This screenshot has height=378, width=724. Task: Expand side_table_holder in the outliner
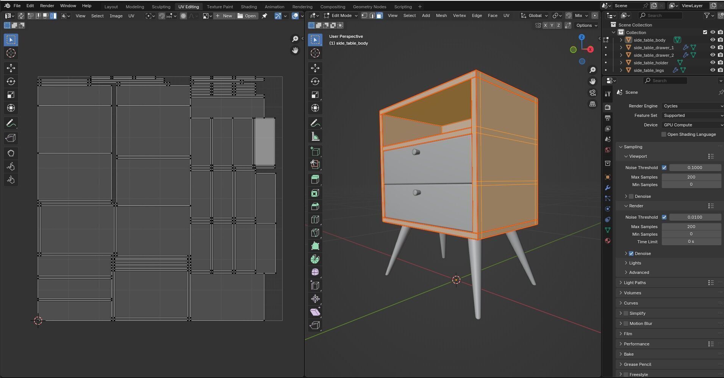(621, 63)
